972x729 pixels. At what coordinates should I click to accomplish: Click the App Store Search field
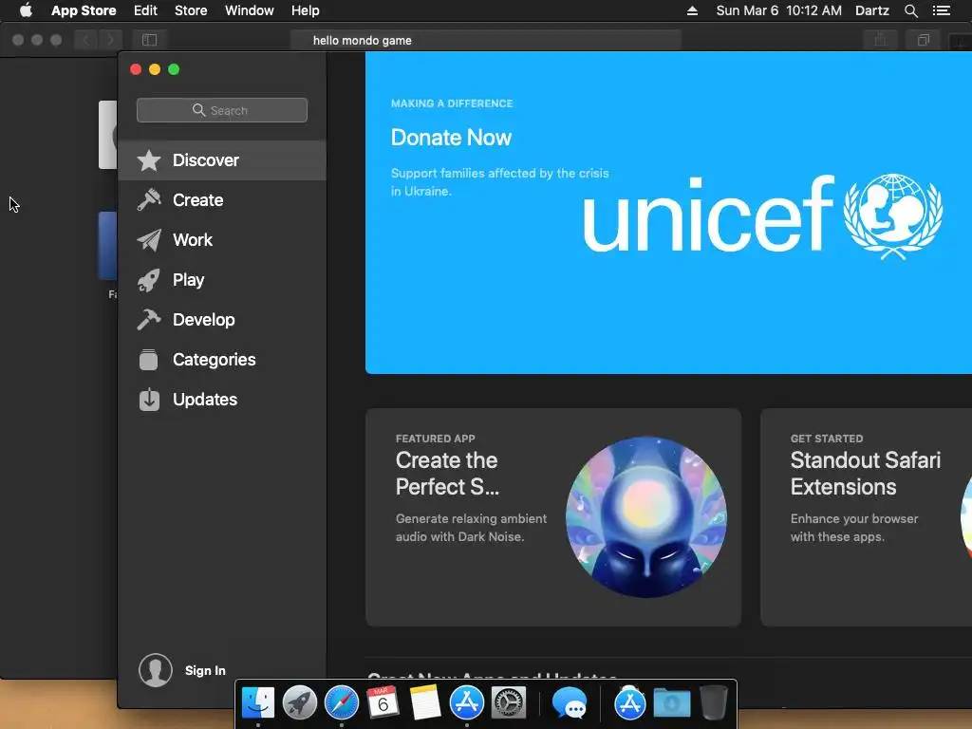coord(222,110)
